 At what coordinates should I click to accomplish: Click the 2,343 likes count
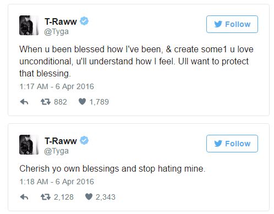106,197
